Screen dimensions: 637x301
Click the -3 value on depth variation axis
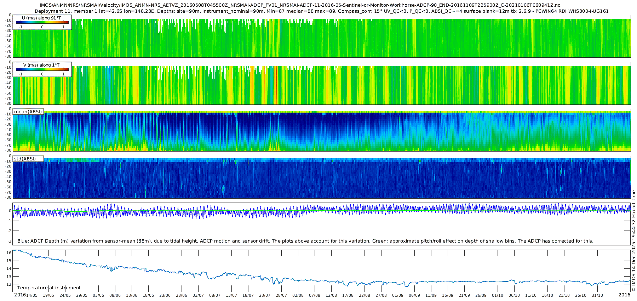click(x=9, y=241)
